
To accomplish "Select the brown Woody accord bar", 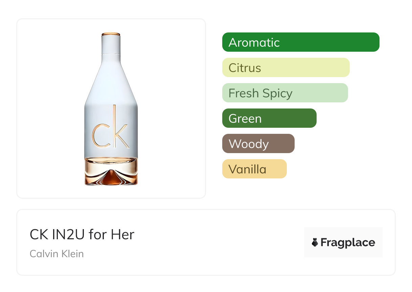I will coord(258,144).
